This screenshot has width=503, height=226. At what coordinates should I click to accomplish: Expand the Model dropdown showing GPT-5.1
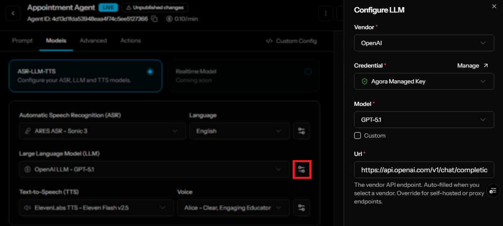424,120
